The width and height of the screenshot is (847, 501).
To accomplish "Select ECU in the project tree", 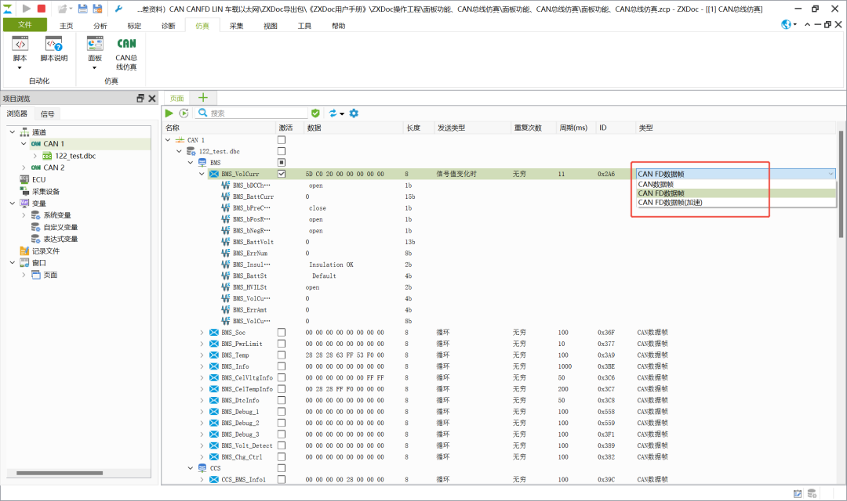I will click(39, 179).
